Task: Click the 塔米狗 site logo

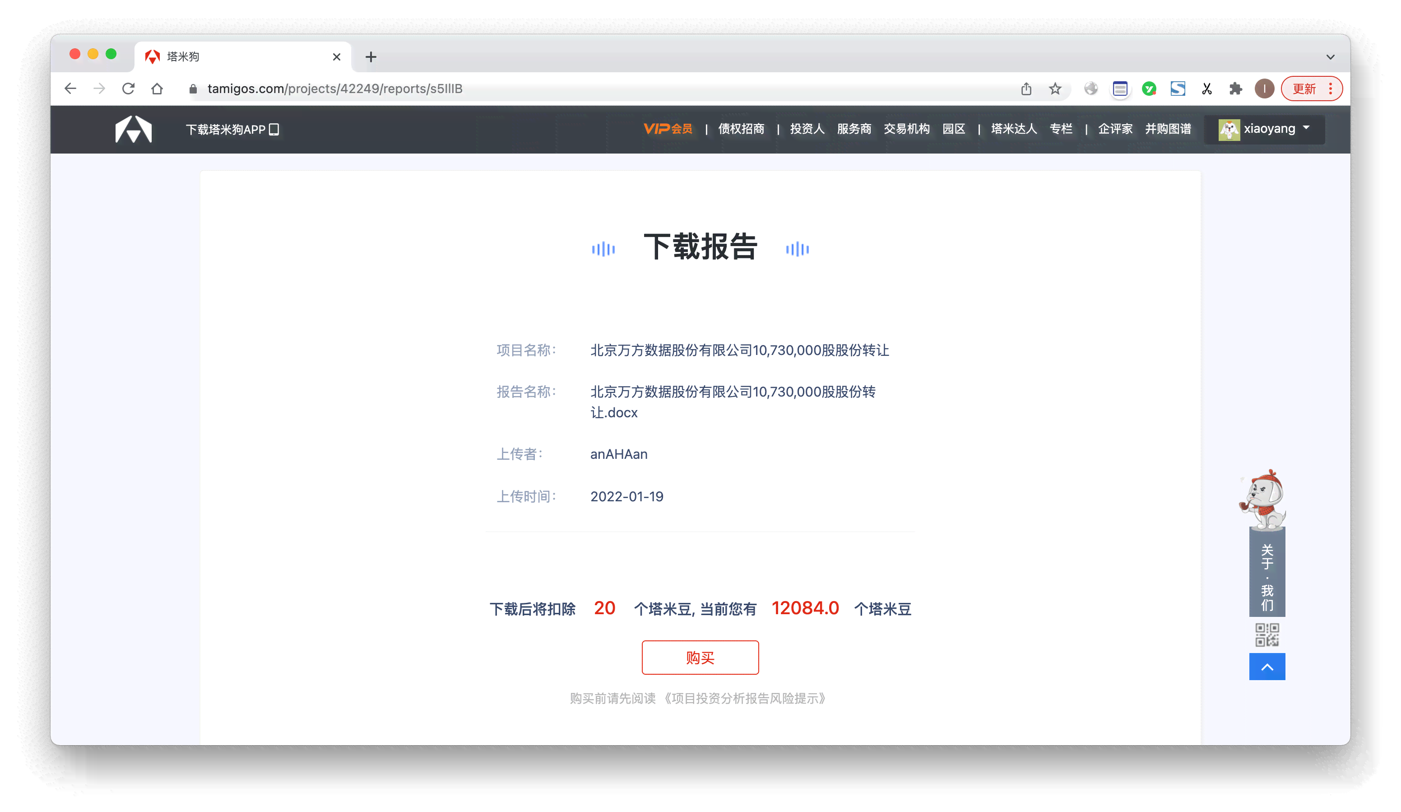Action: 134,129
